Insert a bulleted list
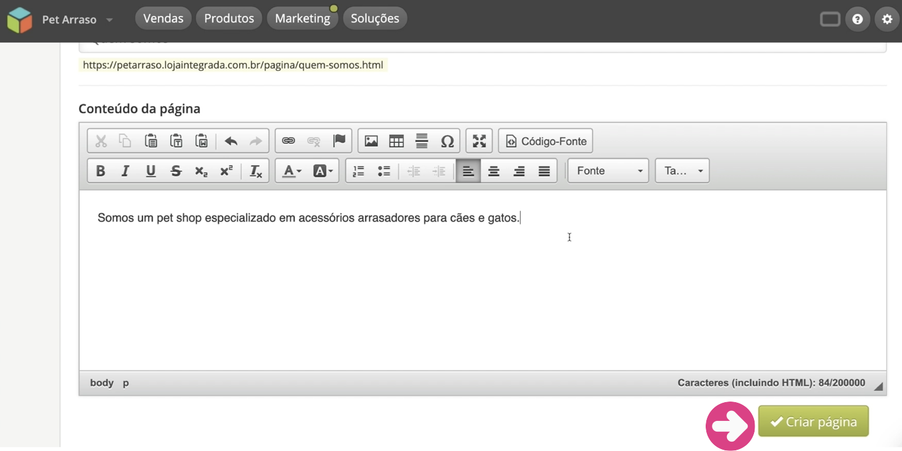Viewport: 902px width, 451px height. [384, 170]
